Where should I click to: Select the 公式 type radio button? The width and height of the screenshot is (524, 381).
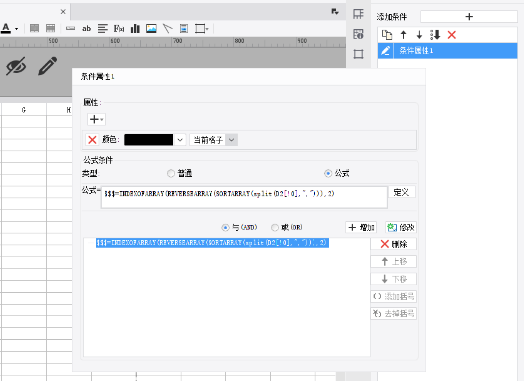pos(328,173)
